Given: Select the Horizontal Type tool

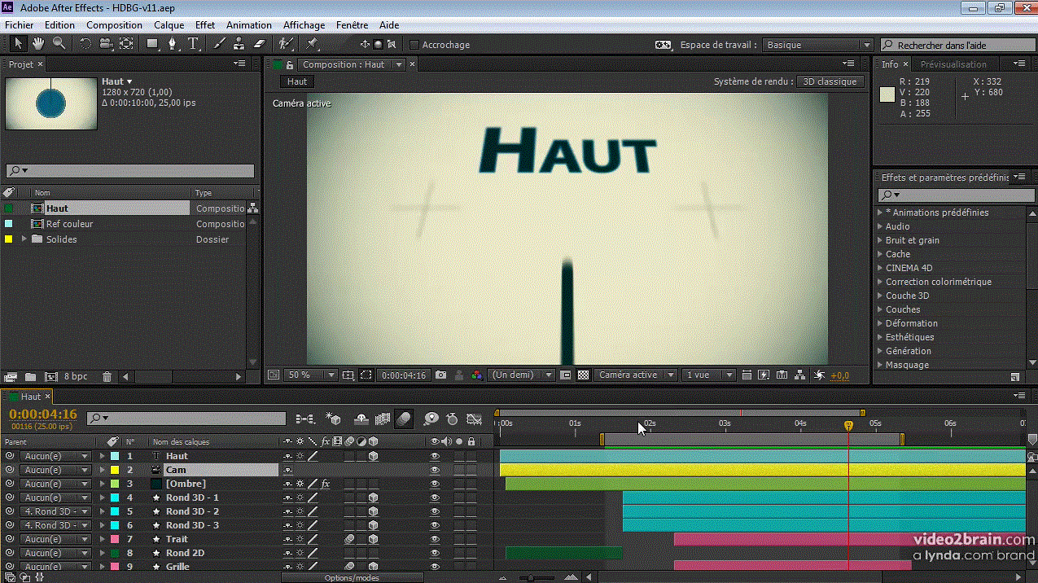Looking at the screenshot, I should coord(194,44).
